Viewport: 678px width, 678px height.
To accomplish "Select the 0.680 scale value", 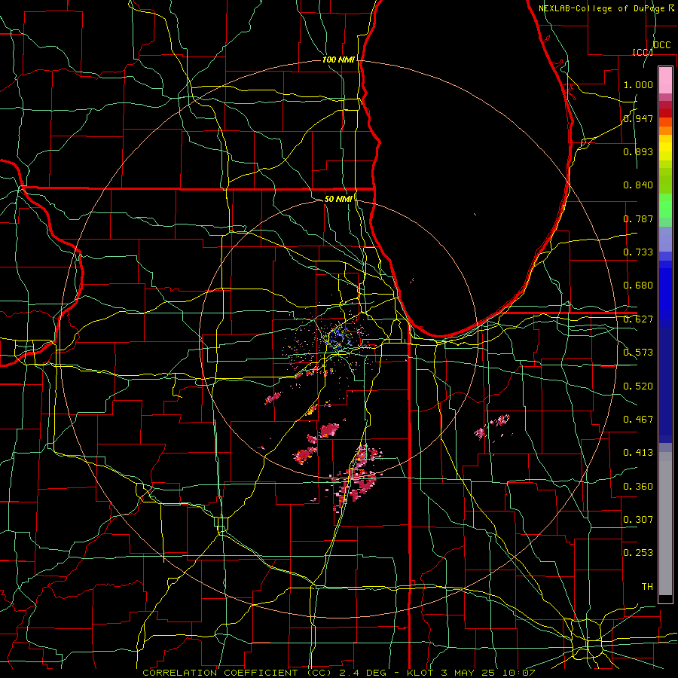I will coord(638,285).
